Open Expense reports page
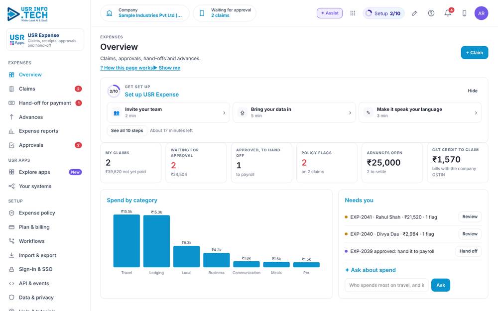 coord(45,131)
